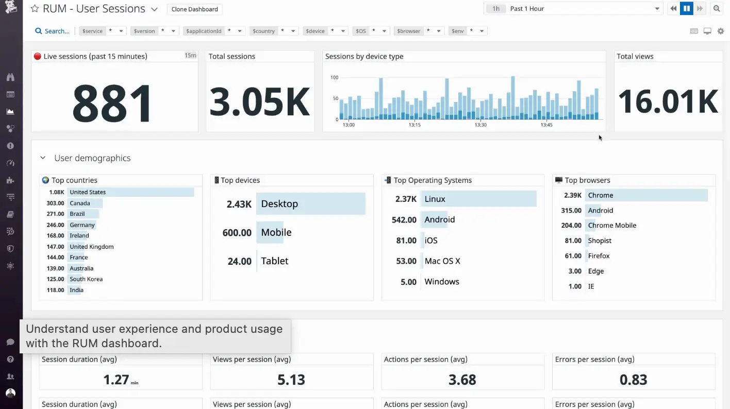Open the Infrastructure hexagons sidebar icon
Image resolution: width=730 pixels, height=409 pixels.
pos(10,129)
